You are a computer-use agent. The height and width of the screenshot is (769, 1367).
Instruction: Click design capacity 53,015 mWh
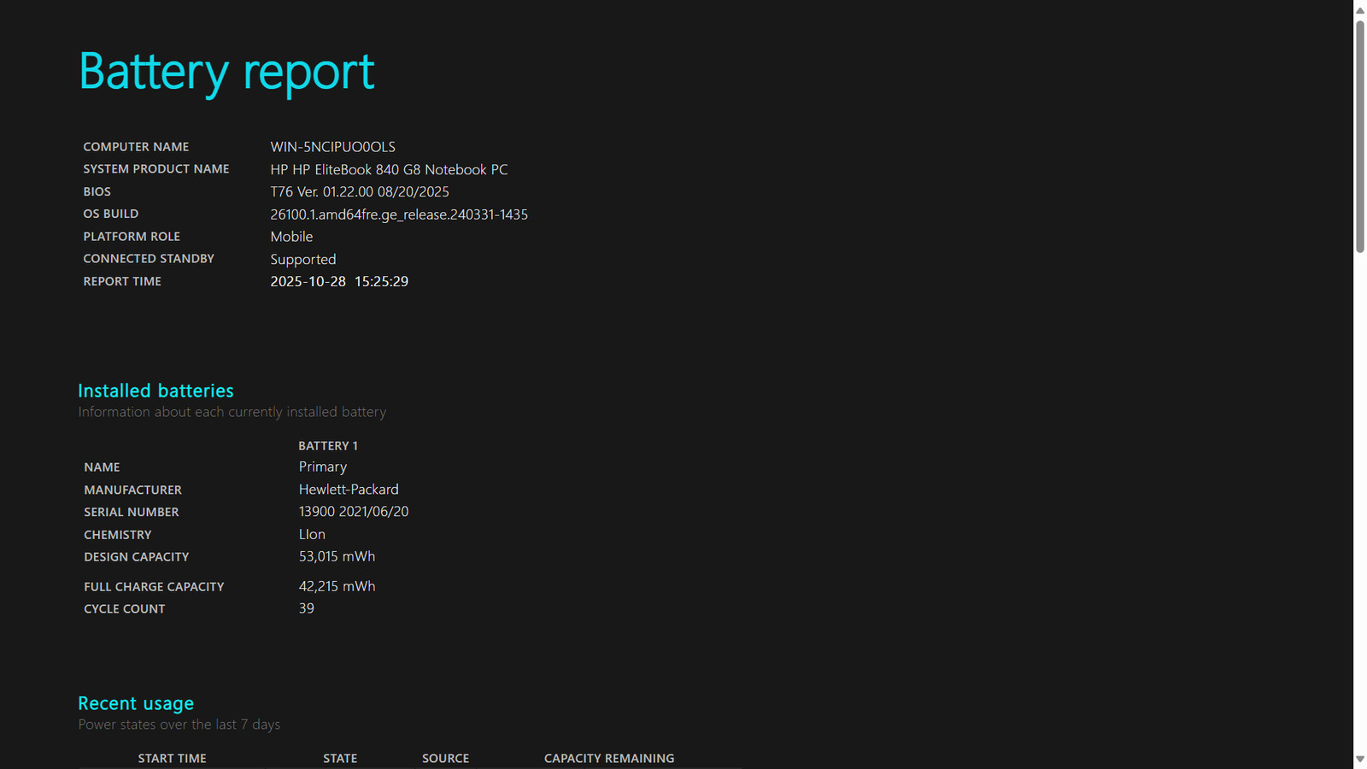pos(337,557)
